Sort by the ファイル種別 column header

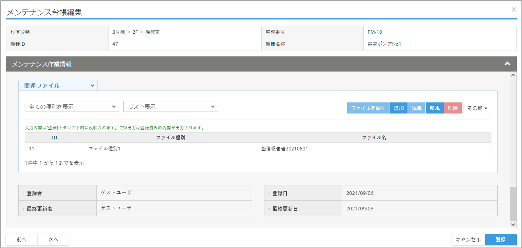[x=170, y=138]
